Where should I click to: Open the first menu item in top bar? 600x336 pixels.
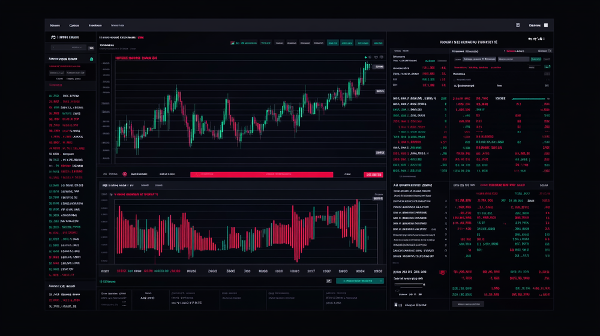pyautogui.click(x=55, y=26)
